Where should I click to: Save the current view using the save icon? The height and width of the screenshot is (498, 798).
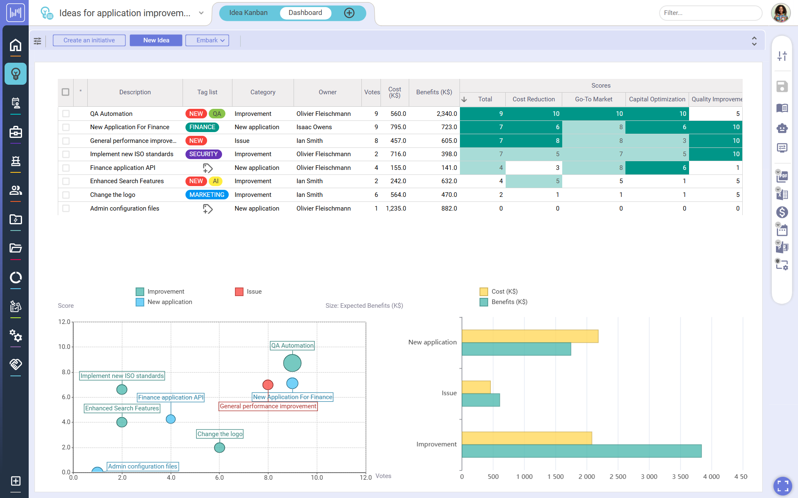click(782, 86)
